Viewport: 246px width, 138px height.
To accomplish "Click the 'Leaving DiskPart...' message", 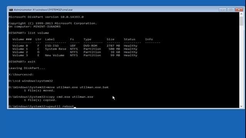I will [x=27, y=68].
